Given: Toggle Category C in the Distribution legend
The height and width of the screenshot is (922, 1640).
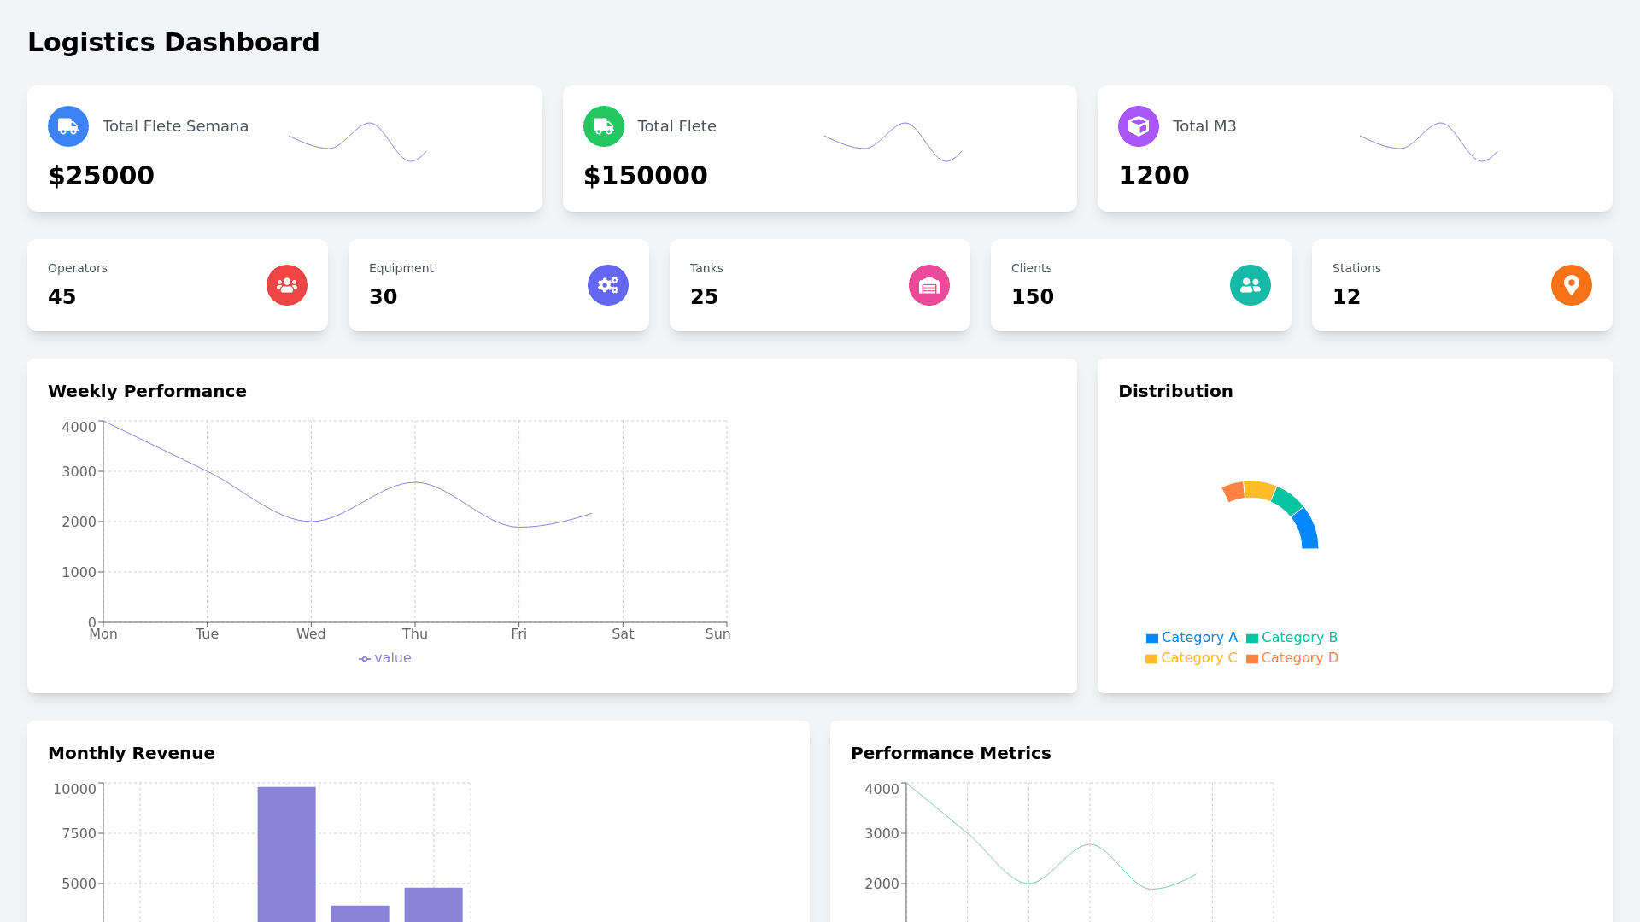Looking at the screenshot, I should coord(1192,658).
